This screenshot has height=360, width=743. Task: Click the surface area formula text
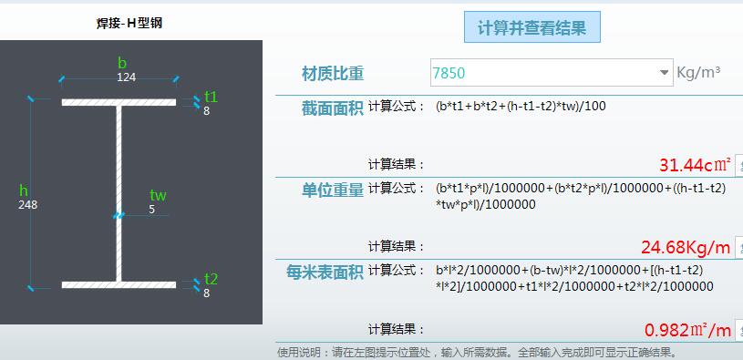(574, 279)
